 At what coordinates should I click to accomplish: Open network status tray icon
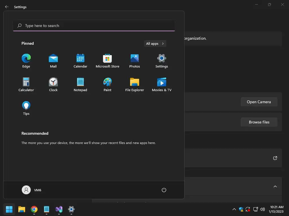255,209
